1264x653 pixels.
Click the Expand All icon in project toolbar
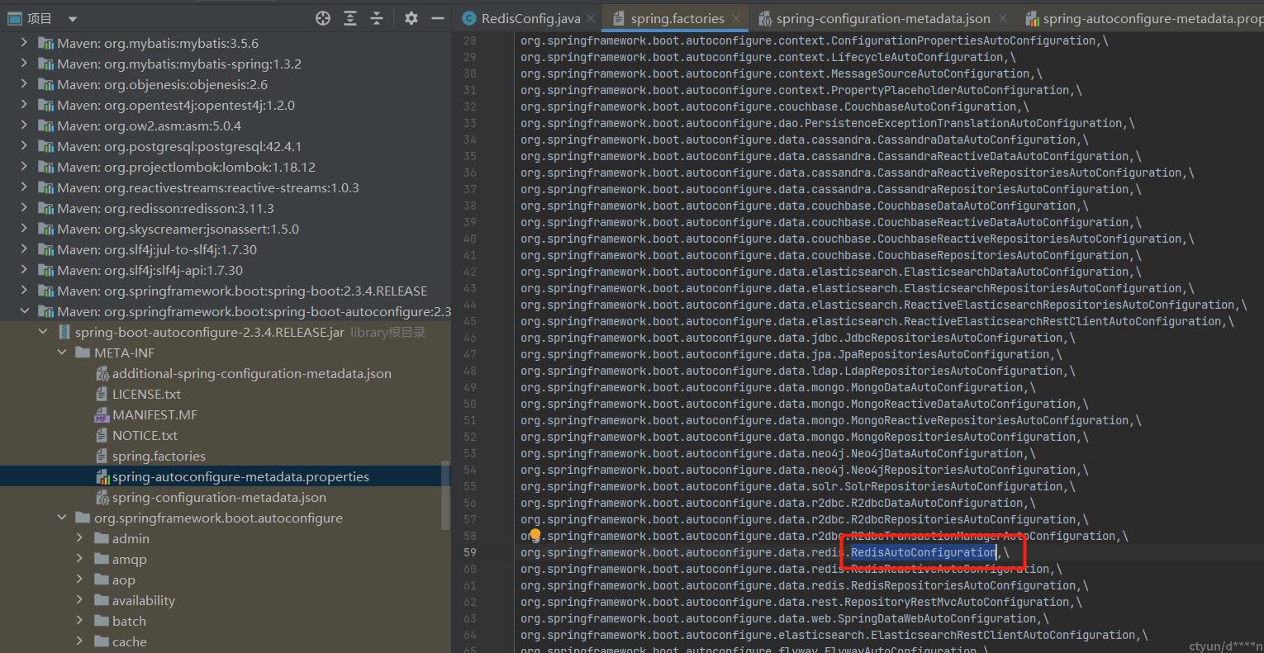[x=350, y=18]
